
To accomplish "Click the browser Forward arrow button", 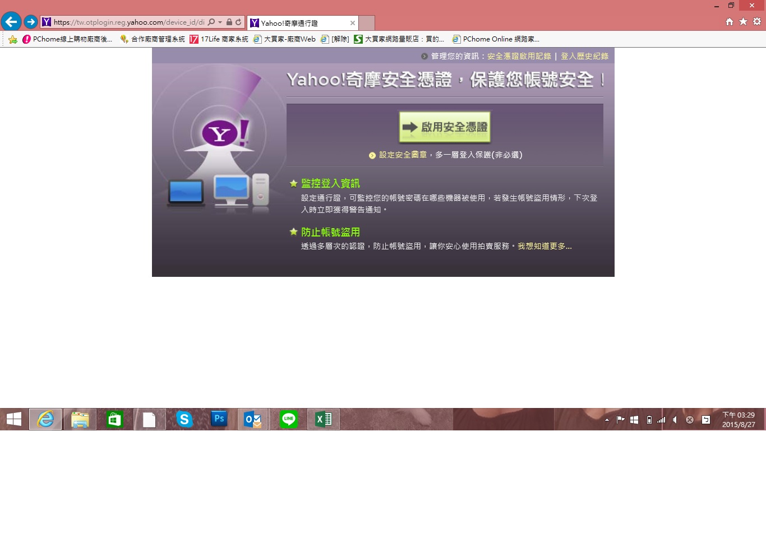I will point(31,22).
